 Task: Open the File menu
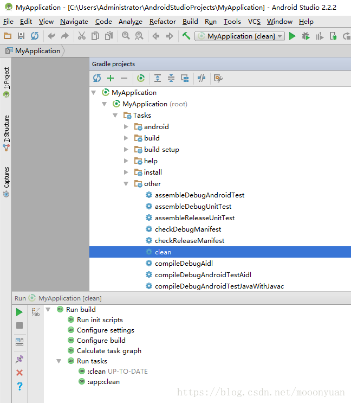8,22
